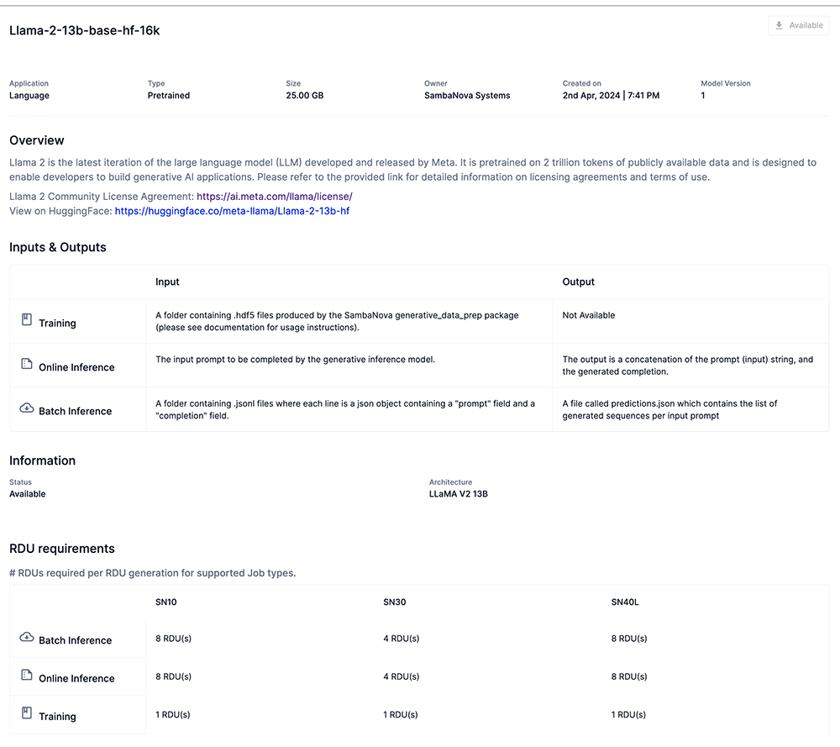Click the LLaMA V2 13B architecture value

(x=458, y=494)
